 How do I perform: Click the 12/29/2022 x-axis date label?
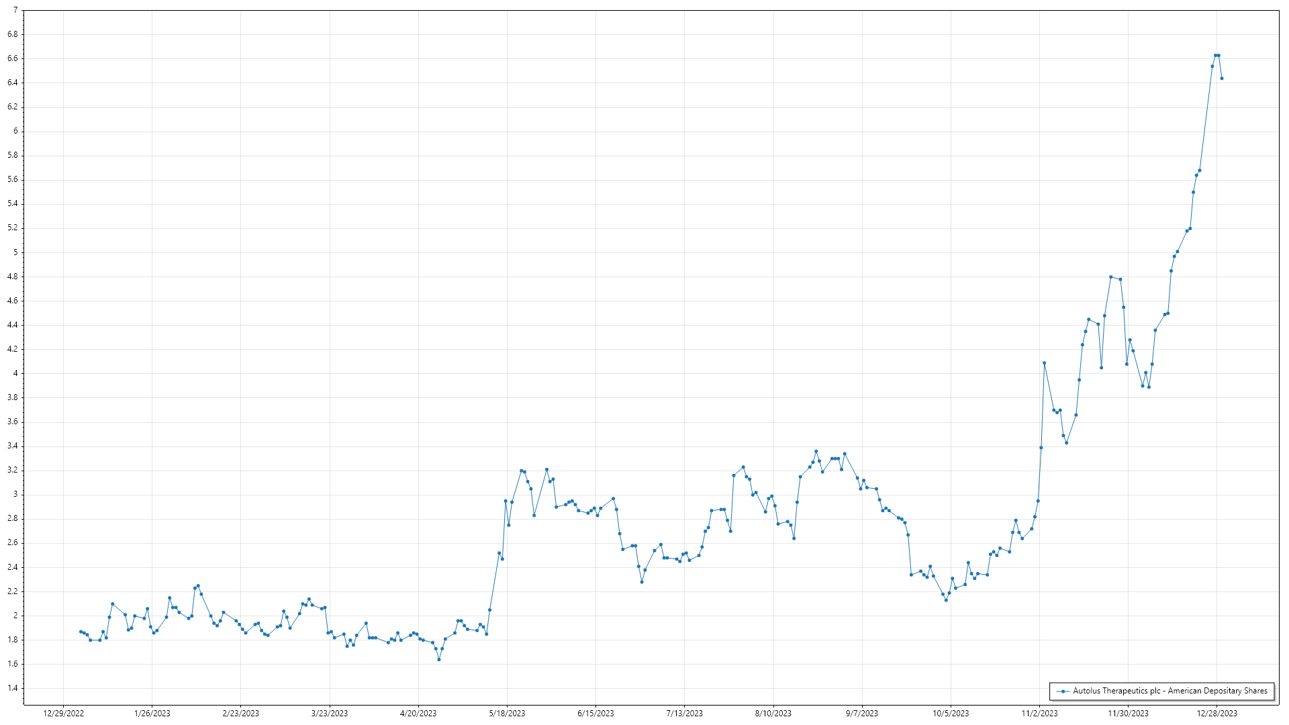63,714
